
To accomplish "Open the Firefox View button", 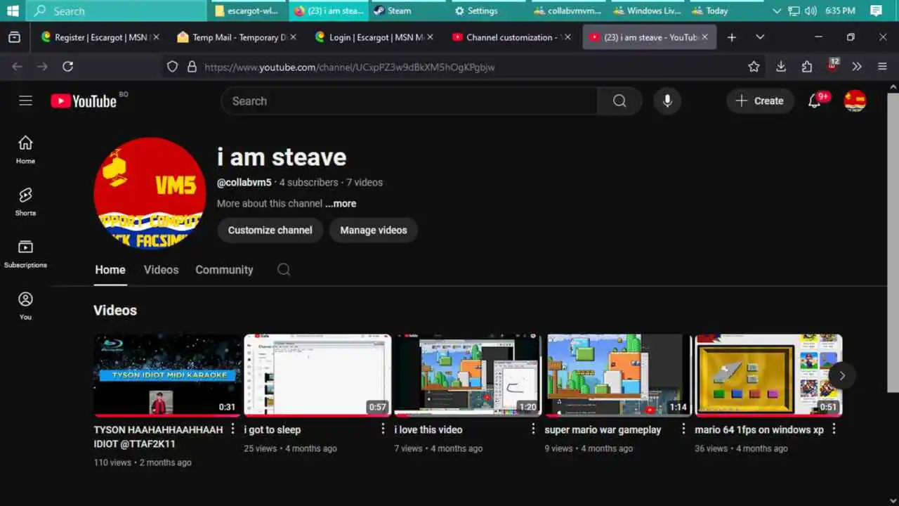I will pyautogui.click(x=14, y=37).
